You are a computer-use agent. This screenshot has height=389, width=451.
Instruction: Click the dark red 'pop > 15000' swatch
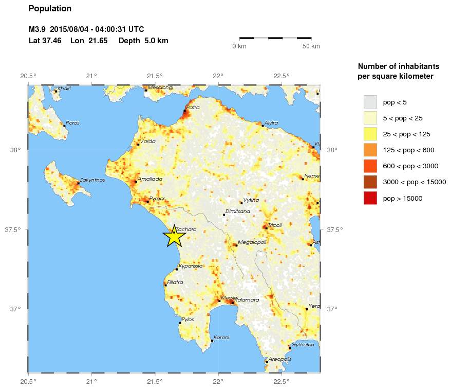point(370,198)
